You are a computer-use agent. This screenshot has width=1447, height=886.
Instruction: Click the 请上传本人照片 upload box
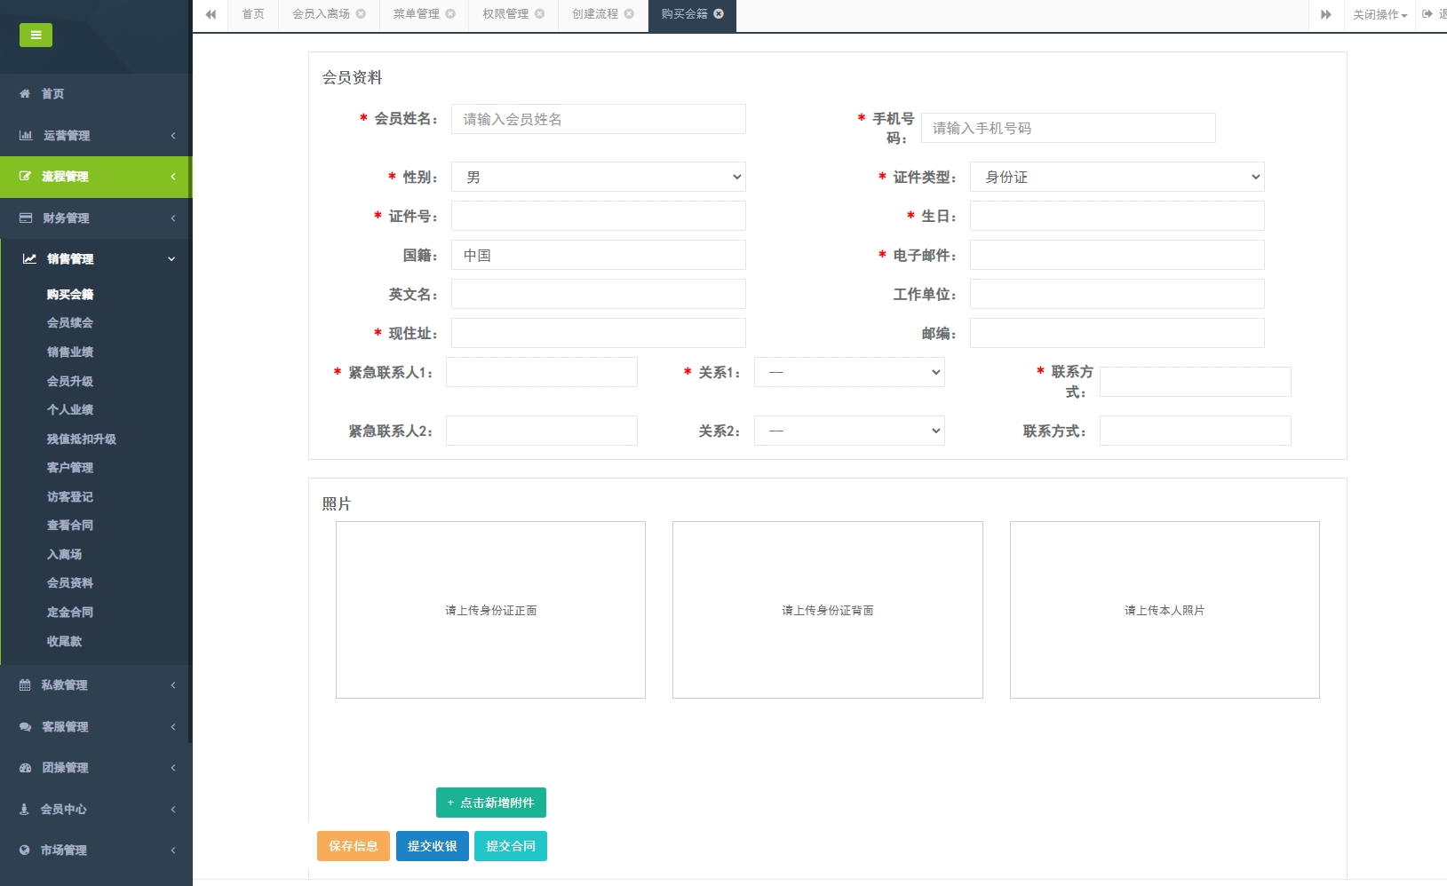point(1165,610)
